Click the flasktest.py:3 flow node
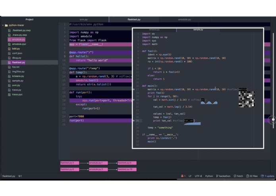276x196 pixels. pyautogui.click(x=70, y=163)
